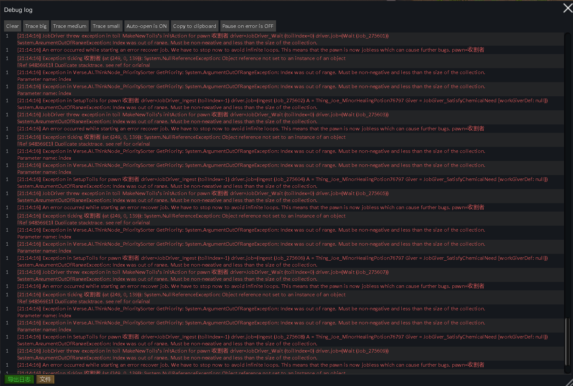
Task: Click the log's vertical scrollbar thumb
Action: pos(567,341)
